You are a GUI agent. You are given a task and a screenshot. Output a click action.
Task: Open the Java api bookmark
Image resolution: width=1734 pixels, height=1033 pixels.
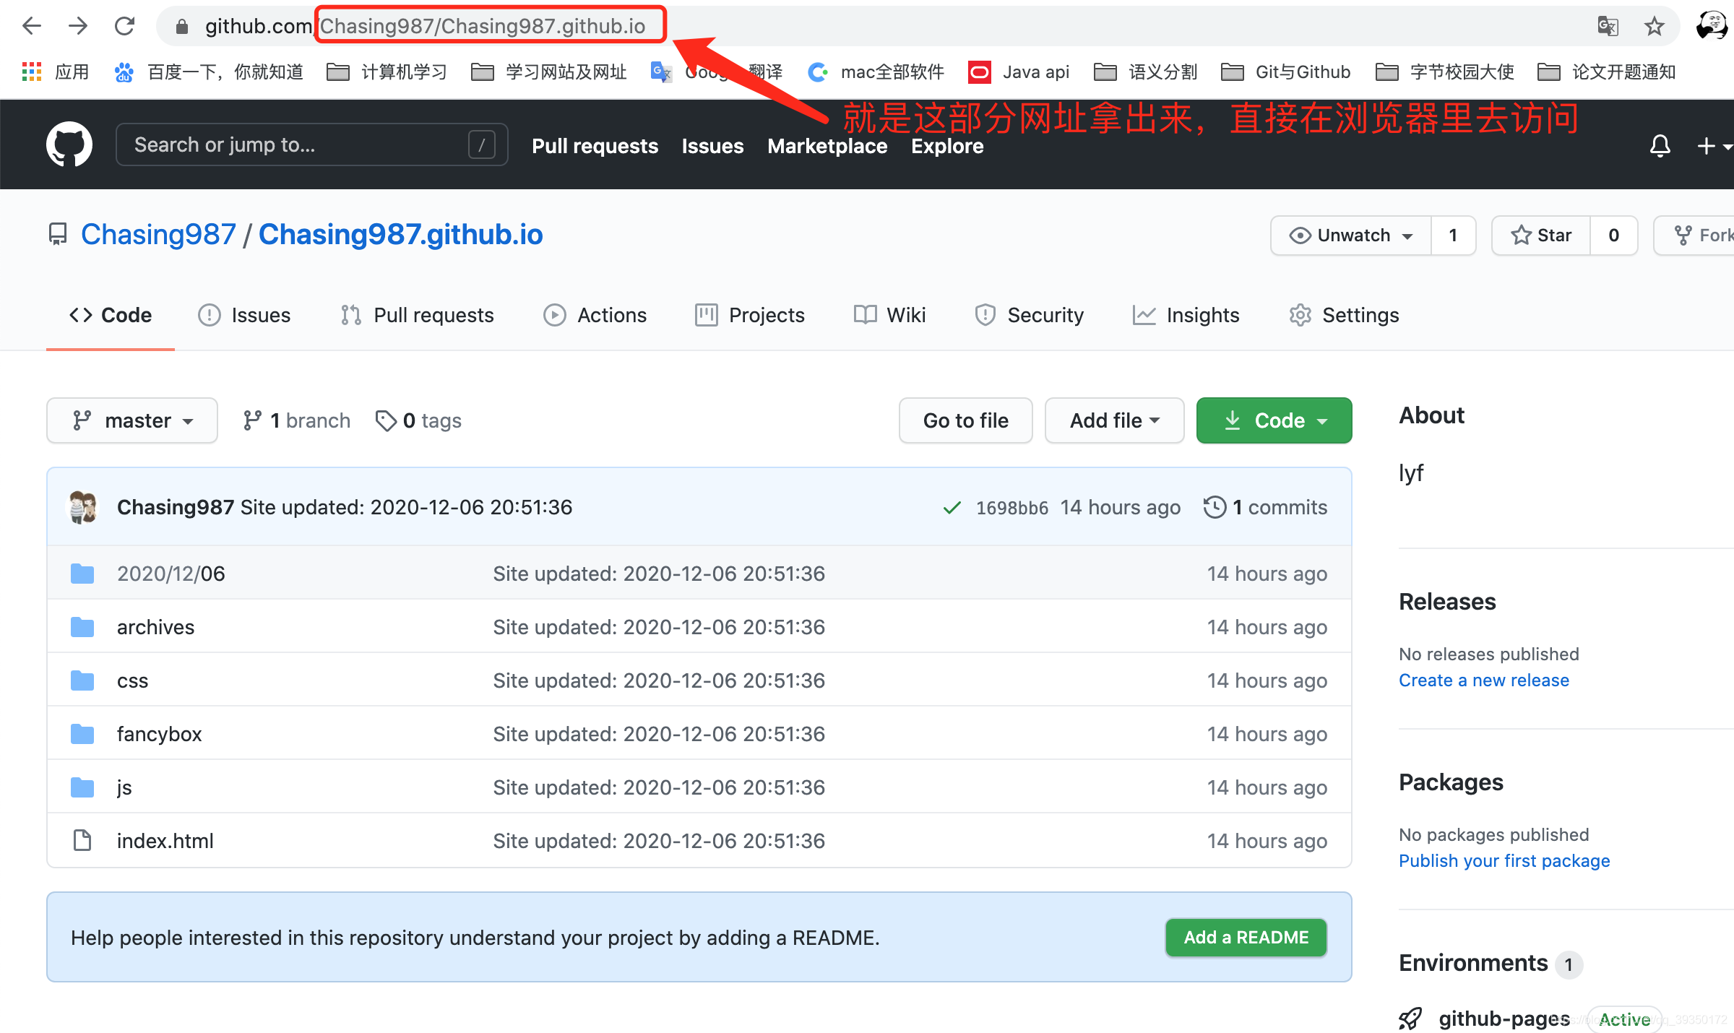point(1019,72)
